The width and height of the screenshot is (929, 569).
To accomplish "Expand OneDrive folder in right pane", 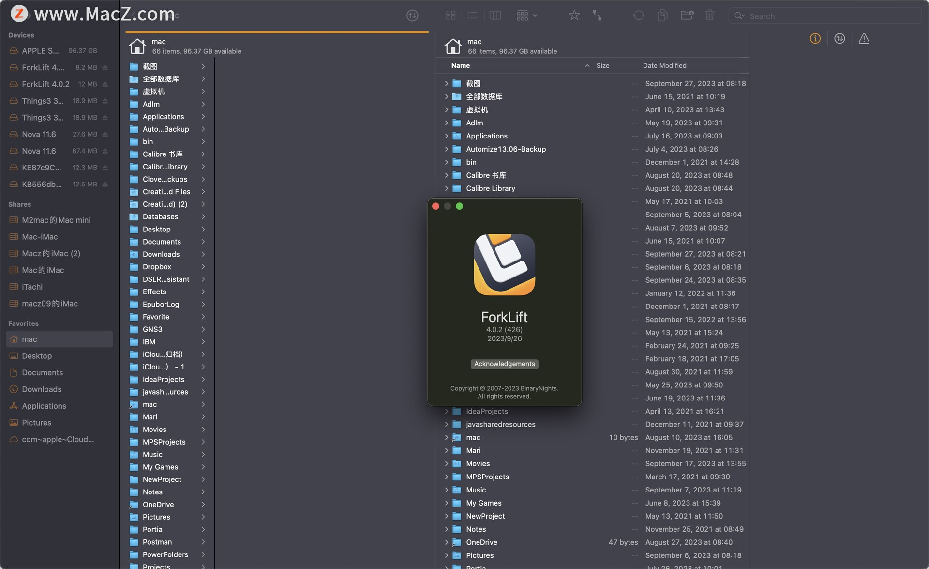I will pos(447,543).
